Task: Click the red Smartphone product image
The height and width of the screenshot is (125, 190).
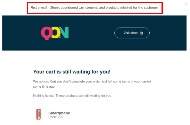Action: point(39,114)
